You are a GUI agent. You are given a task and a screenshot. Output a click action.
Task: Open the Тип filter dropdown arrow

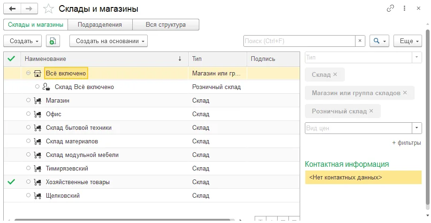click(x=417, y=58)
